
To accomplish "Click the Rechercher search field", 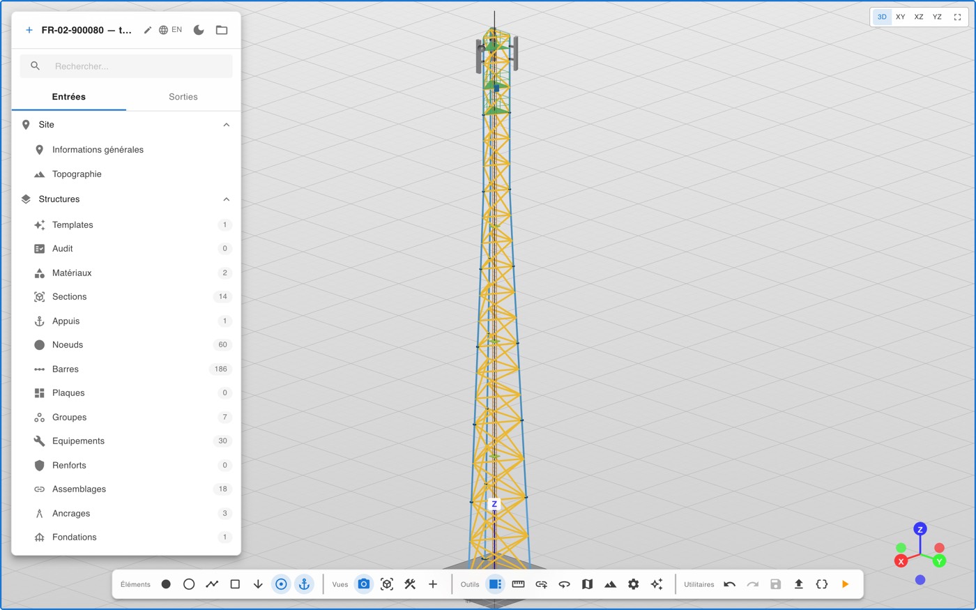I will pyautogui.click(x=126, y=66).
